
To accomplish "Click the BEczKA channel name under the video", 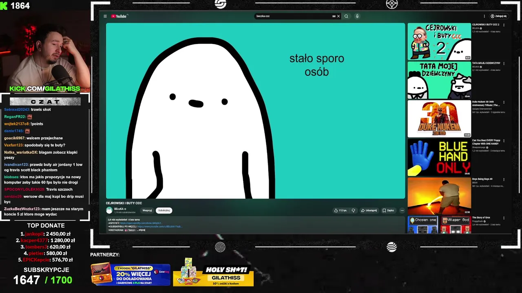I will click(x=119, y=209).
